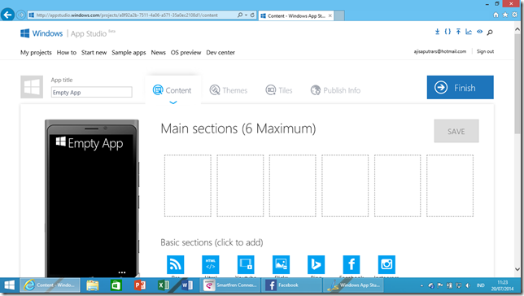Screen dimensions: 524x296
Task: Click the line chart icon in header
Action: 469,32
